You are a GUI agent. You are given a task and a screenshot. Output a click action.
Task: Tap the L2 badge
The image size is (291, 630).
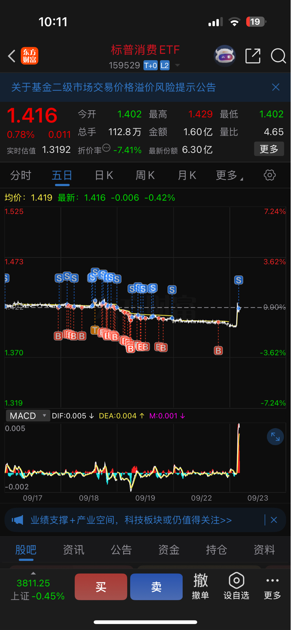(165, 65)
